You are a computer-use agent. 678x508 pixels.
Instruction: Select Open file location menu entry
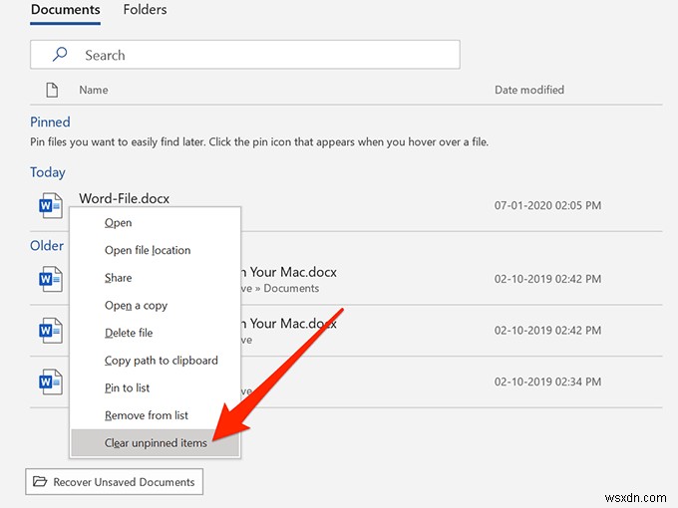pos(148,251)
